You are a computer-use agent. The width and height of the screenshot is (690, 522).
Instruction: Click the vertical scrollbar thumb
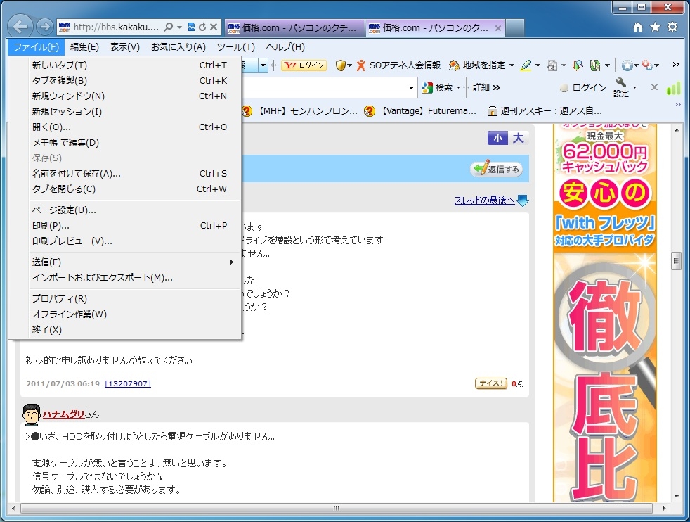click(677, 261)
